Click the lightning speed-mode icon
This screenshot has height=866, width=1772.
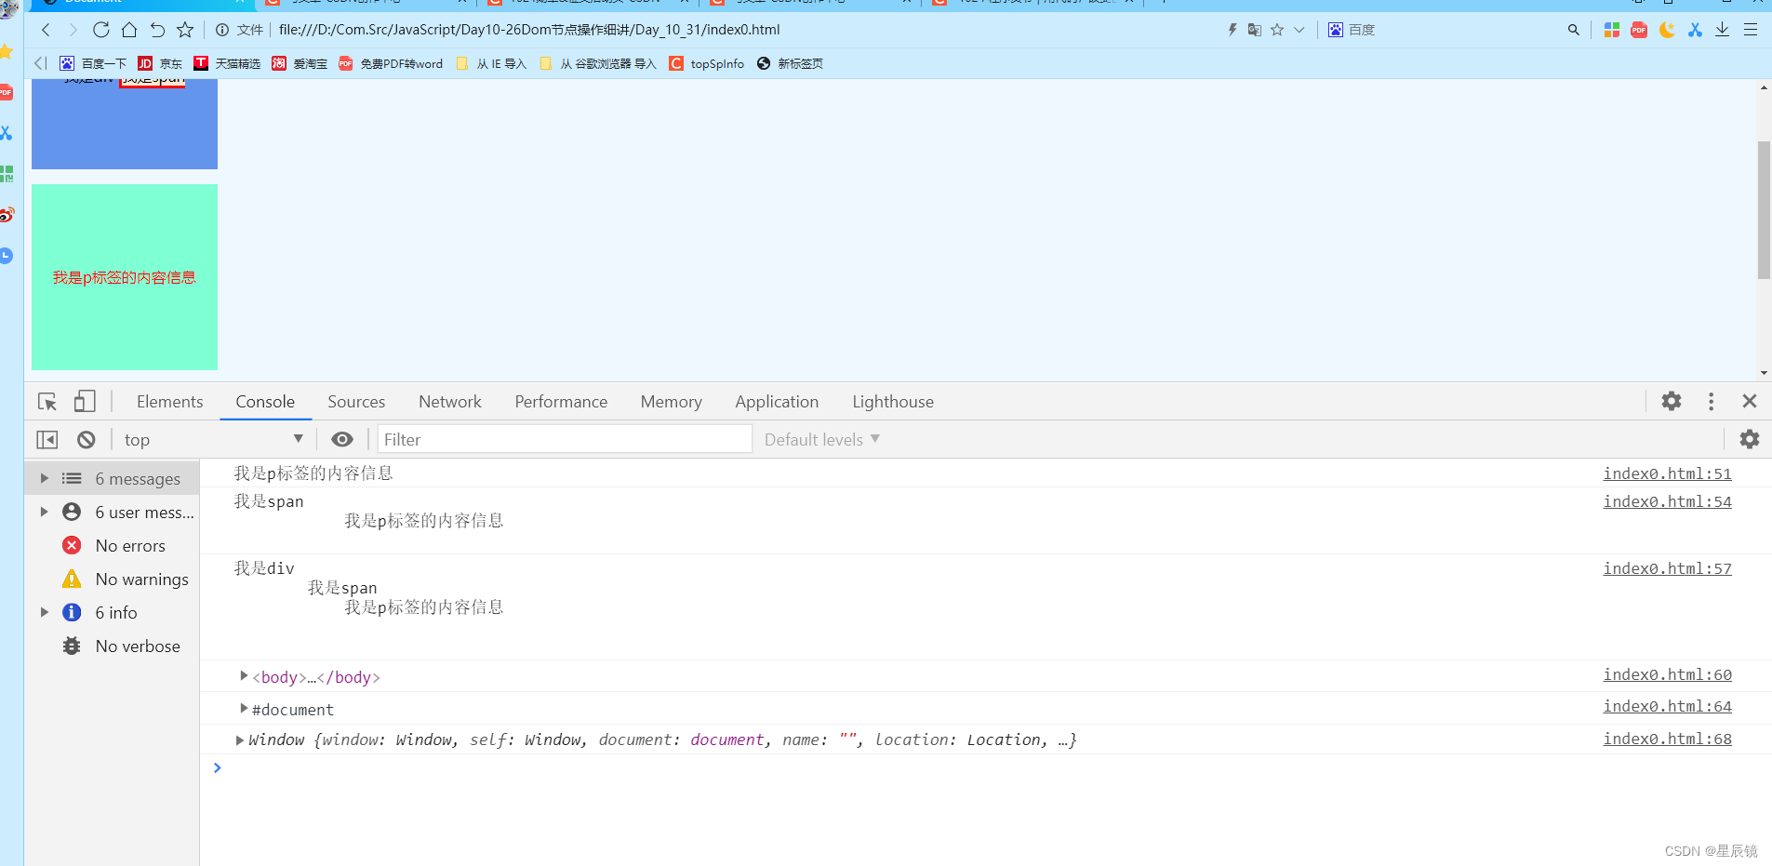(x=1232, y=30)
